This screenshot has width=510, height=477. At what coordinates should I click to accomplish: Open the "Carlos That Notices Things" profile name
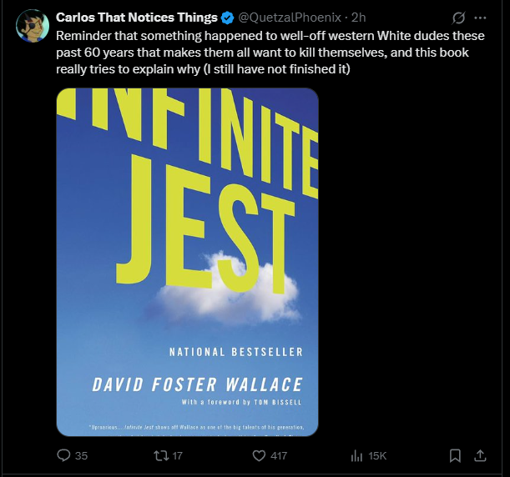[x=137, y=18]
